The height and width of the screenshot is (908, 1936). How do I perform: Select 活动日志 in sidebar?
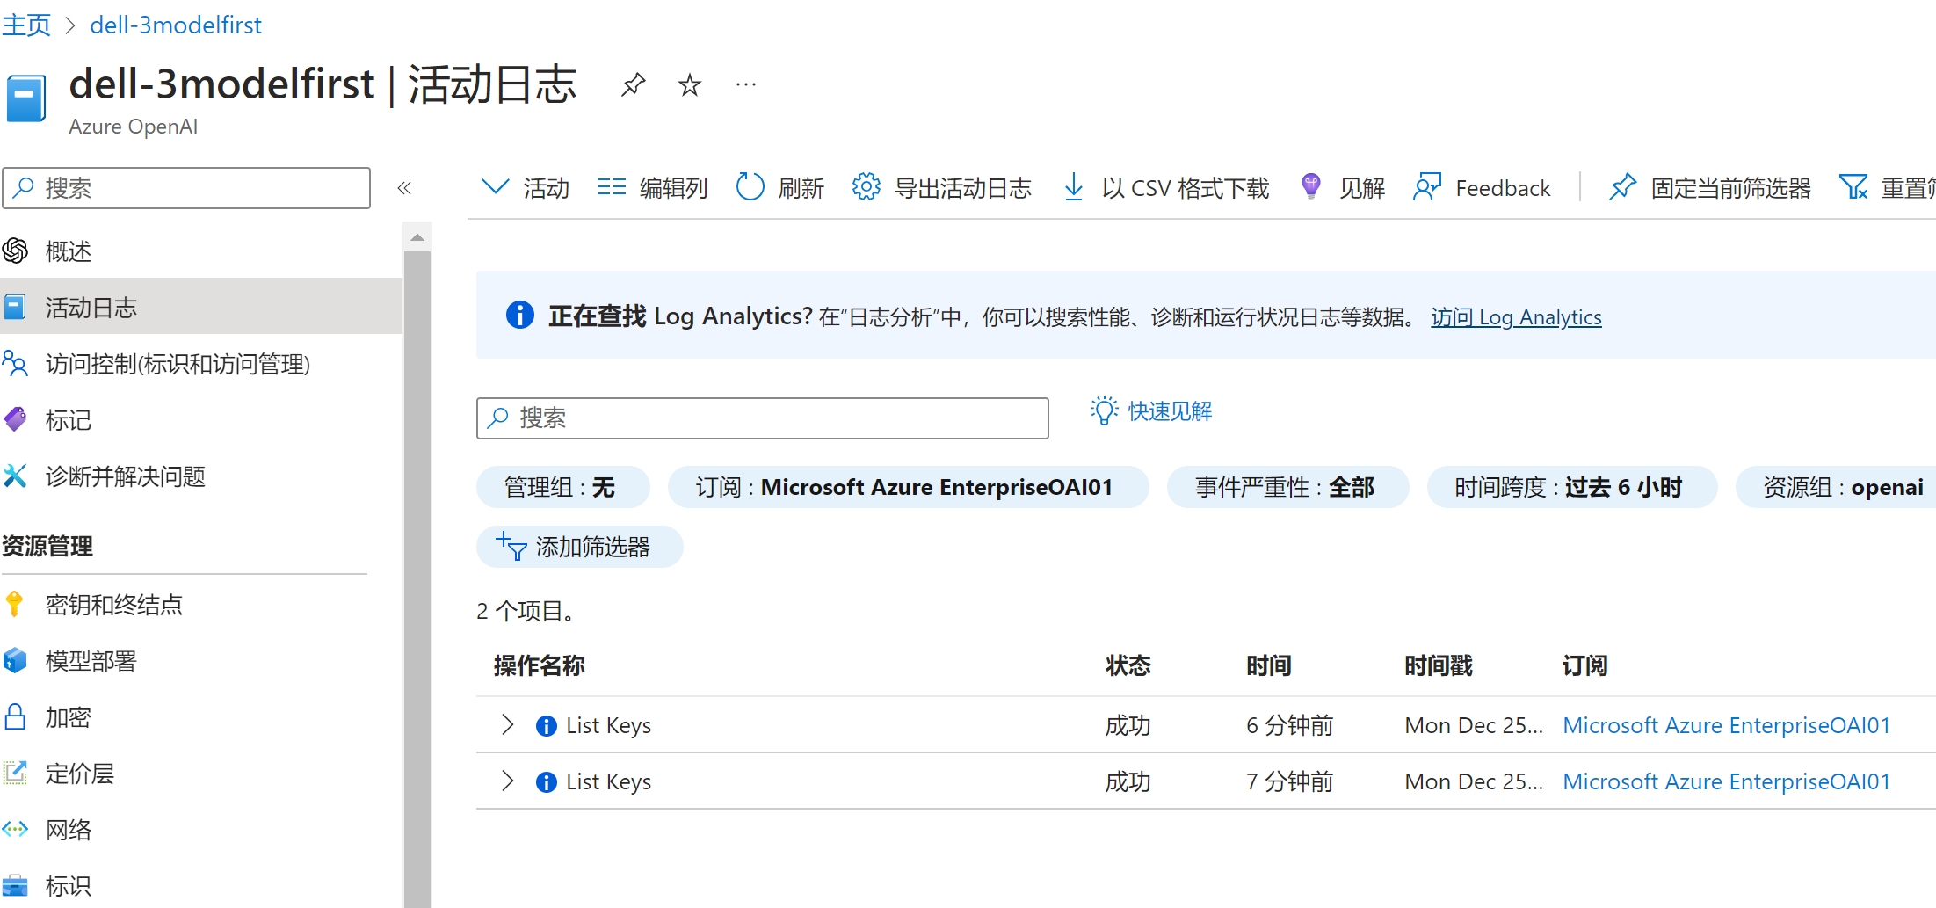coord(201,308)
